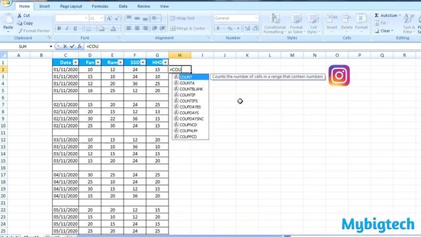Image resolution: width=421 pixels, height=237 pixels.
Task: Open Cell Styles gallery
Action: [313, 24]
